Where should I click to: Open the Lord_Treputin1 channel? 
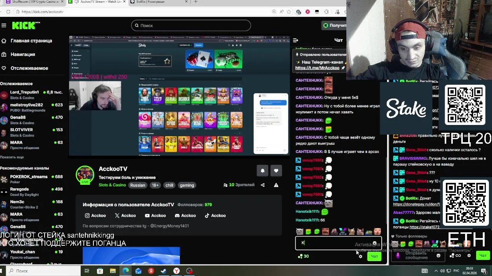(32, 95)
